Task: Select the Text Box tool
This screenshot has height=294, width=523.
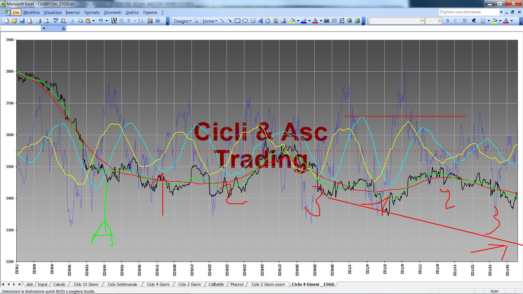Action: [x=253, y=21]
